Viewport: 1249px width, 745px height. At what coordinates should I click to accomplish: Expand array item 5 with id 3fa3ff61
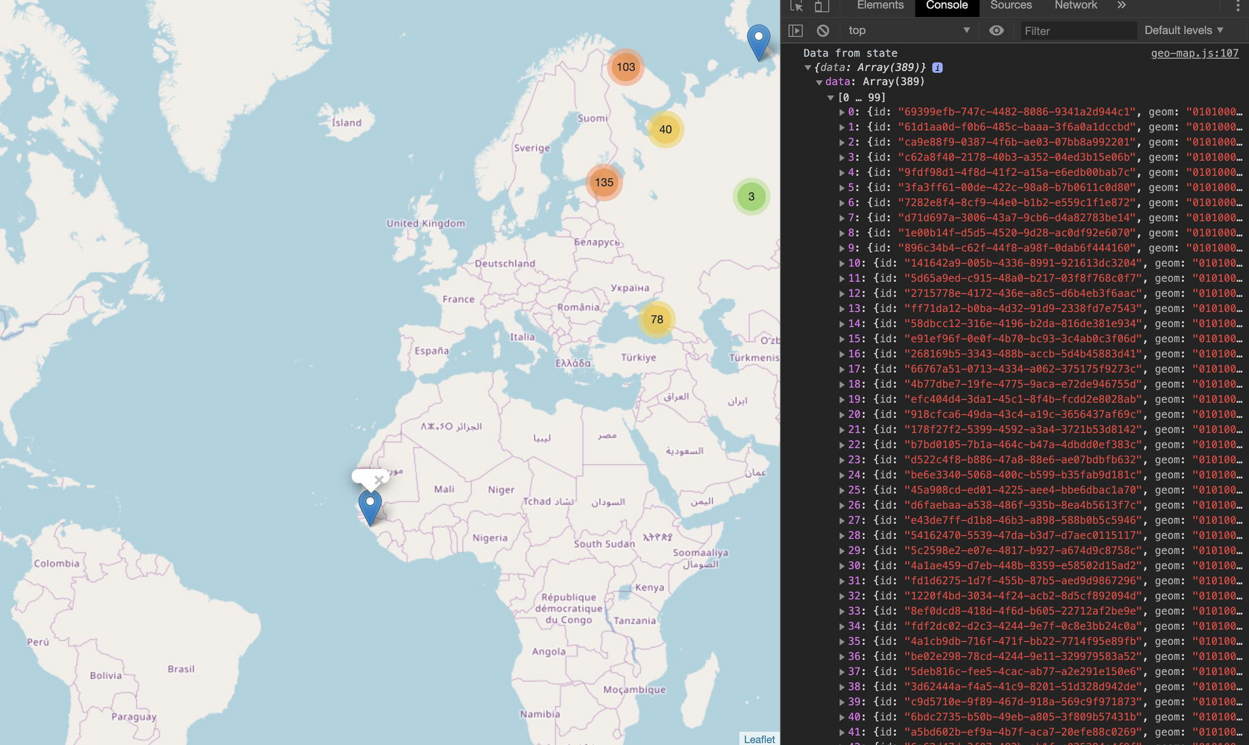[x=842, y=188]
